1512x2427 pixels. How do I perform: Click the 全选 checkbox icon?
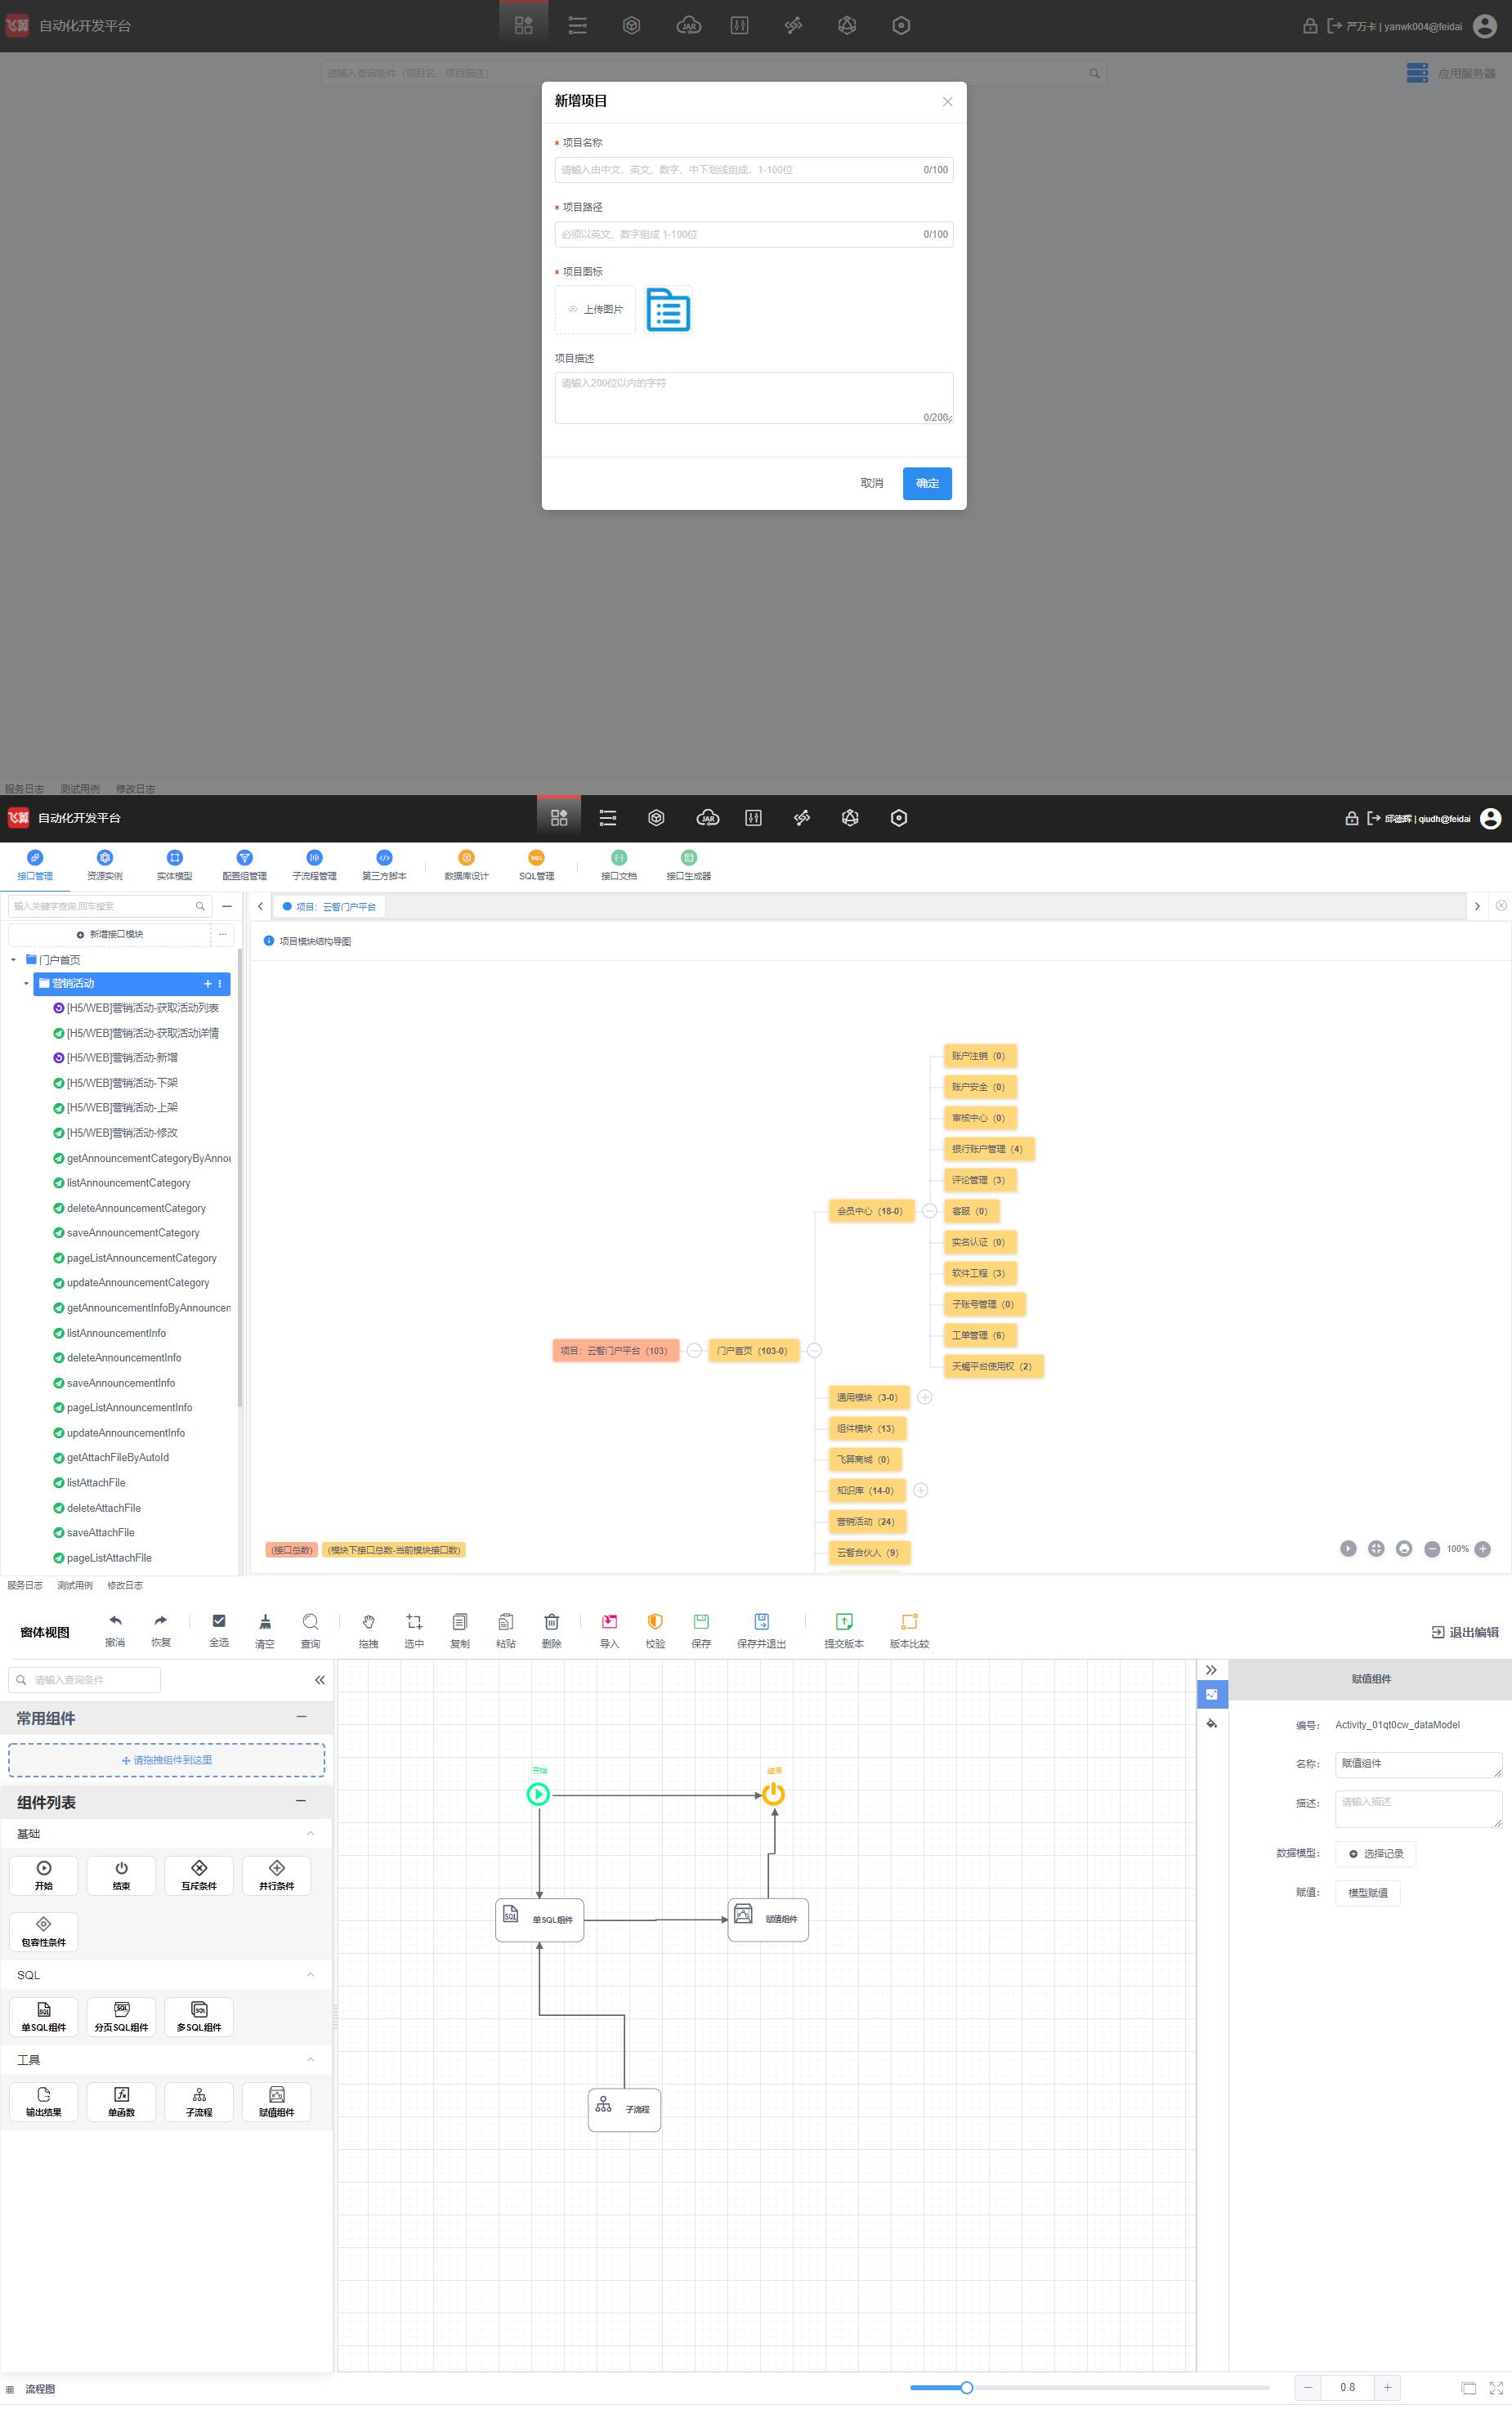click(219, 1620)
